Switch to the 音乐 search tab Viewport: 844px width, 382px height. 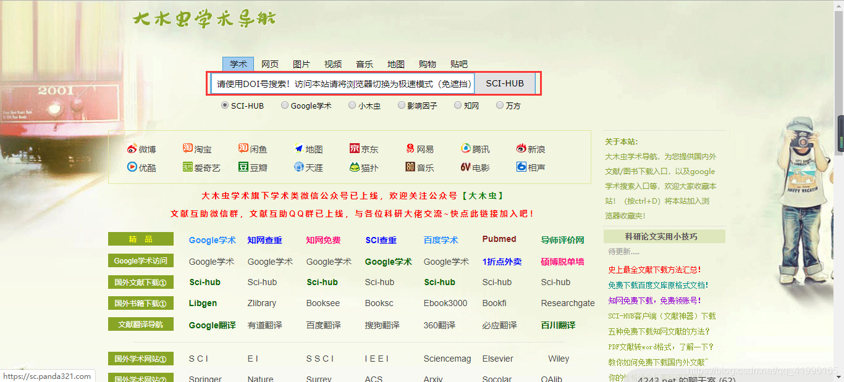click(x=365, y=64)
